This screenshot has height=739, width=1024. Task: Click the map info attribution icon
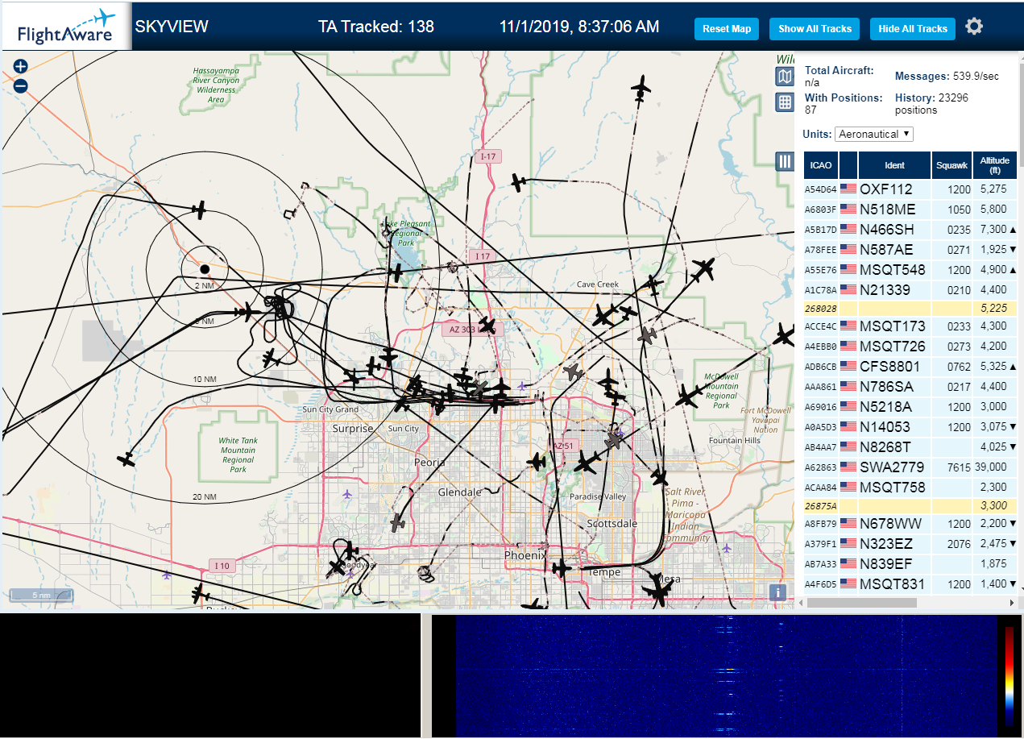(777, 592)
